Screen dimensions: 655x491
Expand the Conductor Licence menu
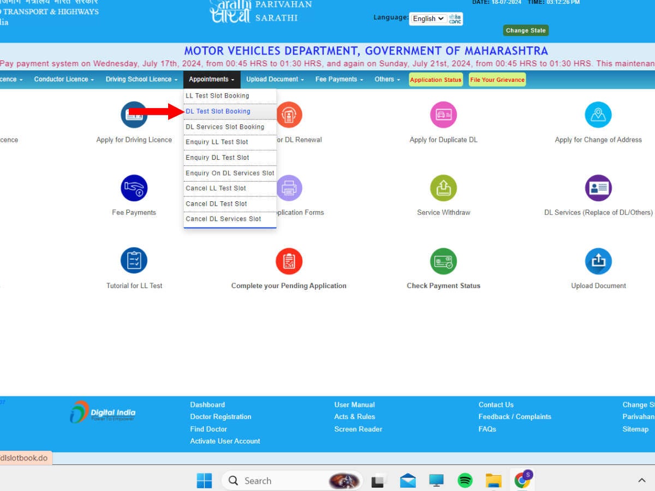[x=64, y=80]
